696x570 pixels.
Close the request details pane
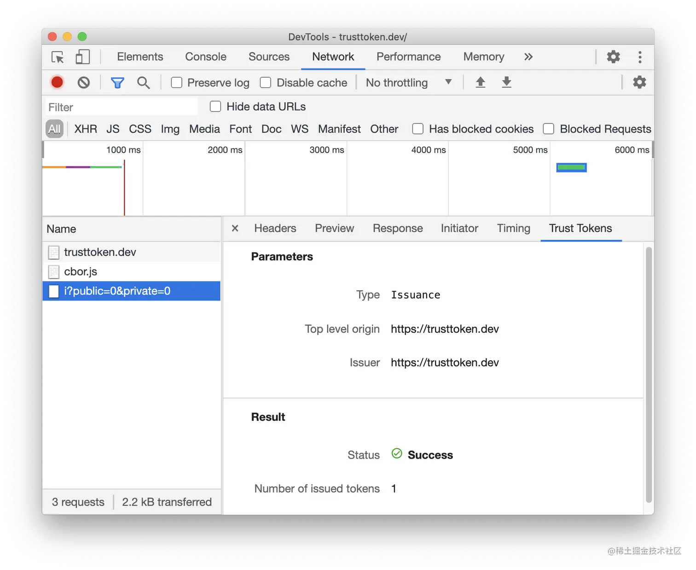[x=235, y=228]
